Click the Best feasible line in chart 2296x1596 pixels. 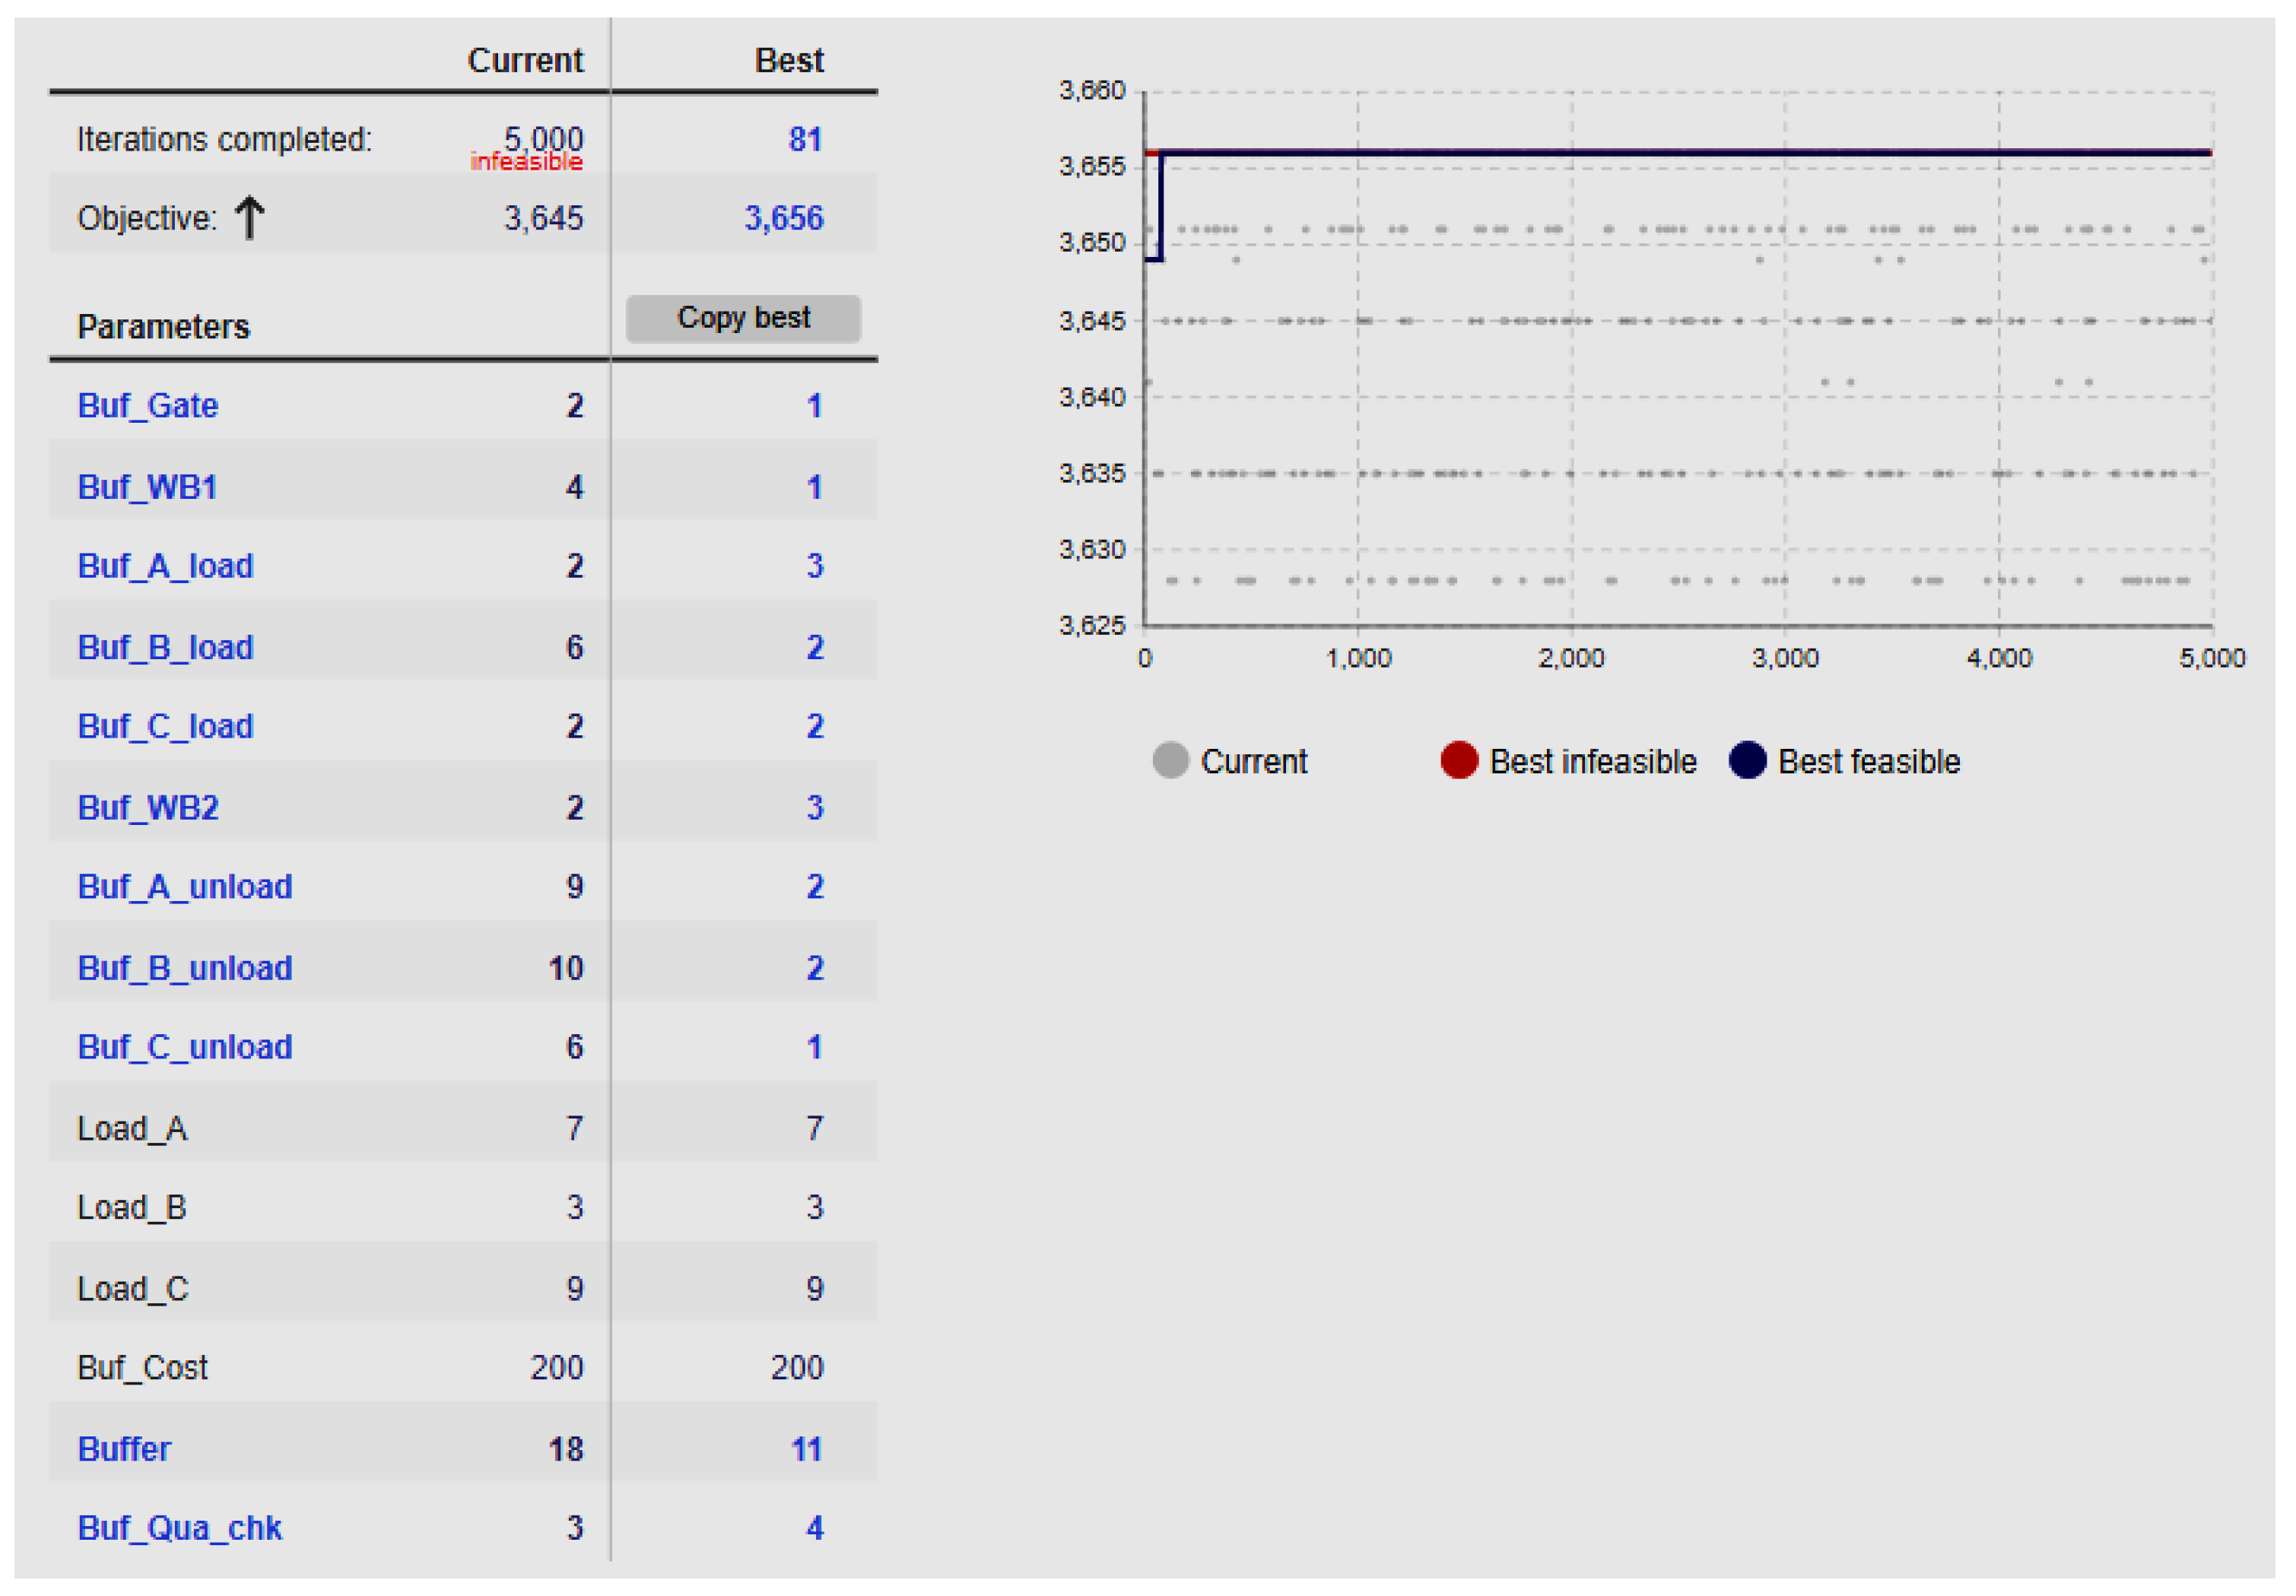coord(1700,153)
